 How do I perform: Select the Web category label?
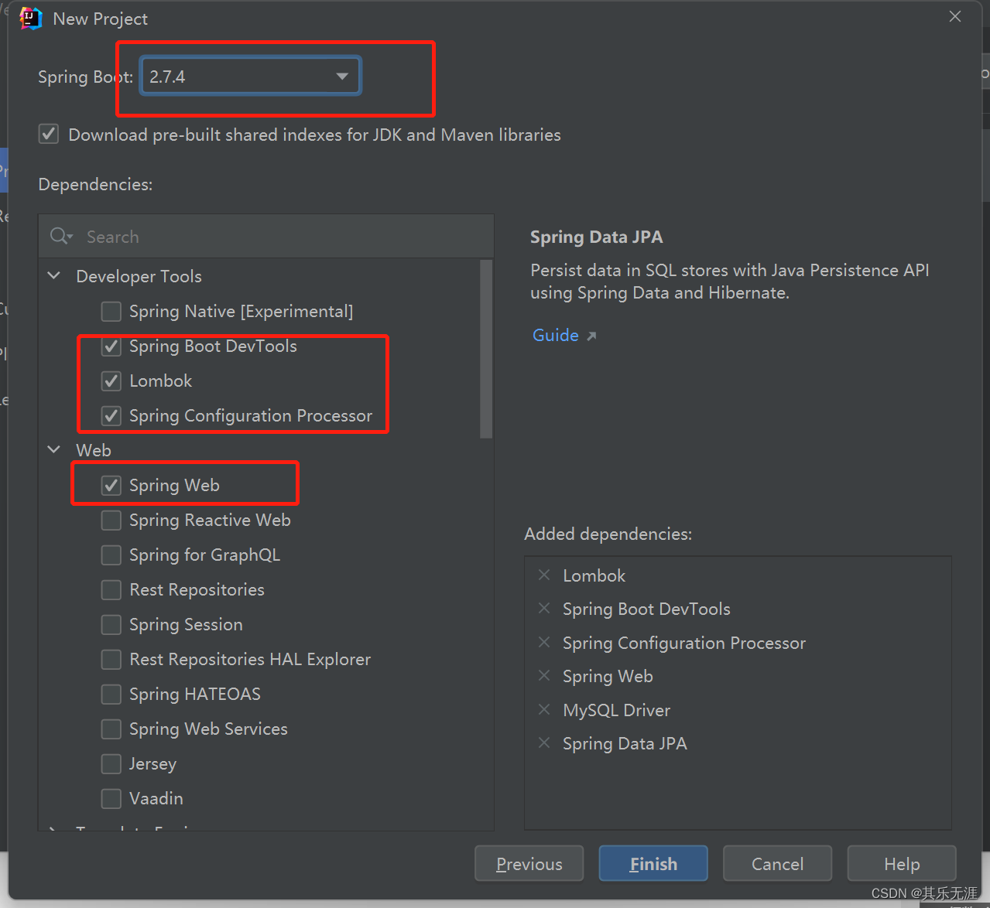[x=94, y=450]
